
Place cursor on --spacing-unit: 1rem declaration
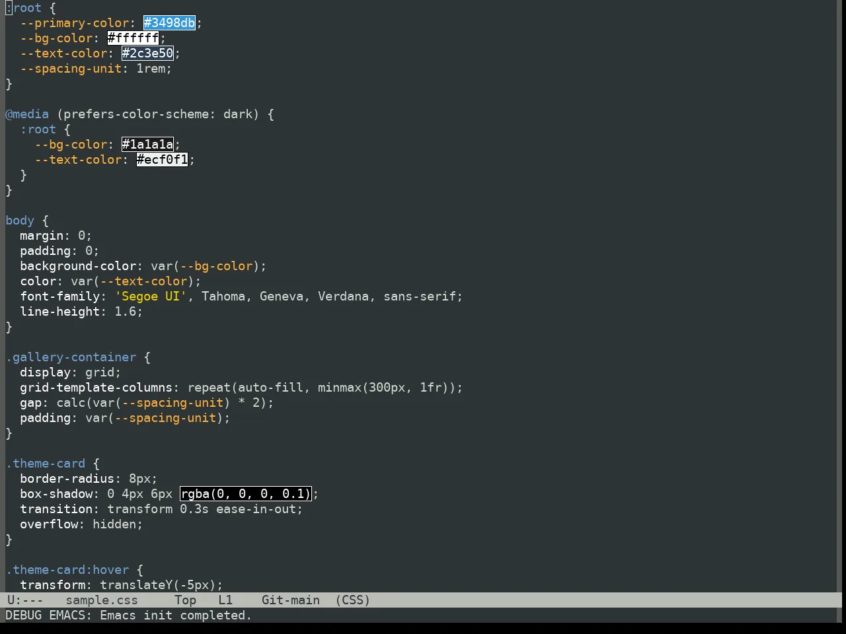(96, 69)
